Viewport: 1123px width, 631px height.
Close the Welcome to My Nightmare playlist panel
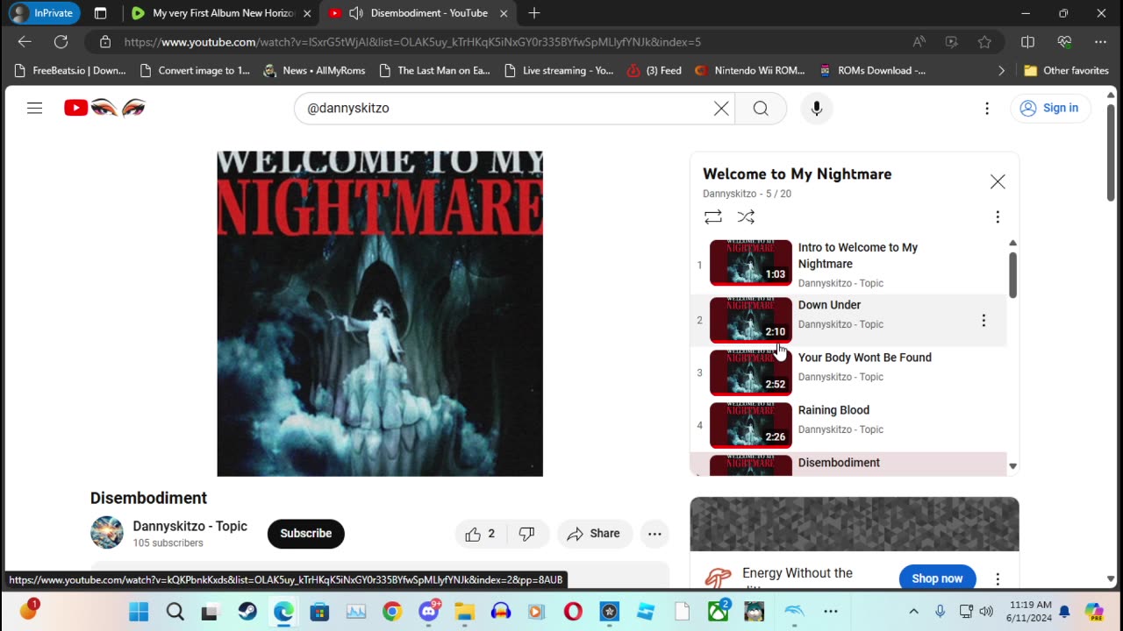pyautogui.click(x=998, y=181)
